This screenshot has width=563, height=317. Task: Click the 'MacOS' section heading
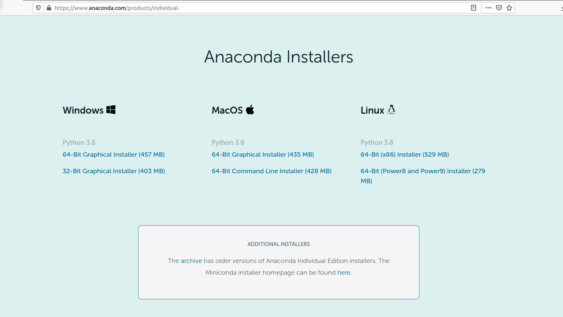227,110
